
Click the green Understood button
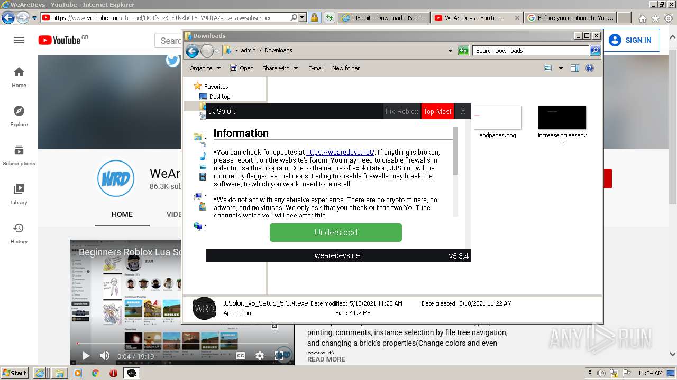click(x=336, y=232)
